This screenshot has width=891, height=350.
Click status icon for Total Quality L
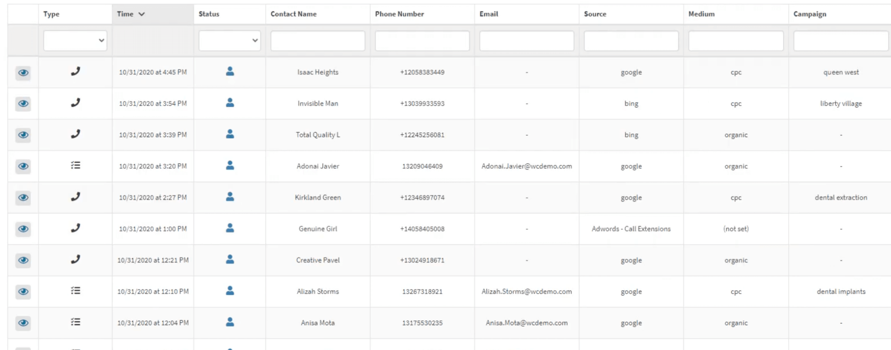[x=230, y=134]
